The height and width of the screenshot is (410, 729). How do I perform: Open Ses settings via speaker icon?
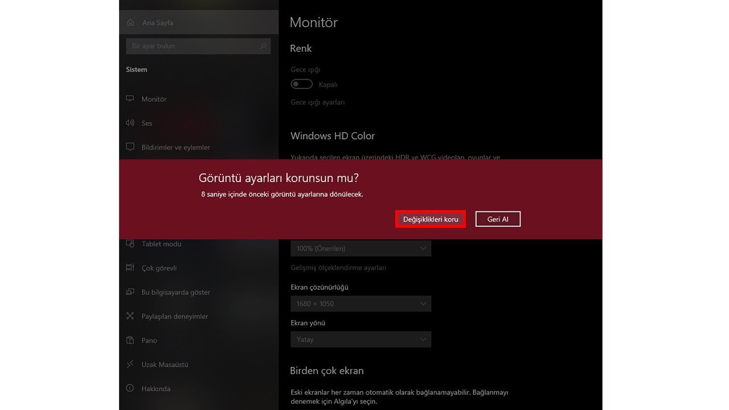[130, 123]
